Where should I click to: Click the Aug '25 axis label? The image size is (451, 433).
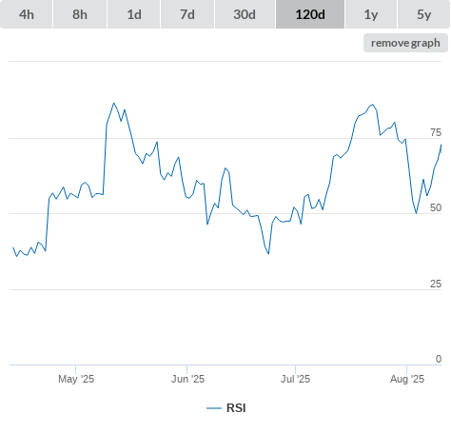click(x=407, y=379)
